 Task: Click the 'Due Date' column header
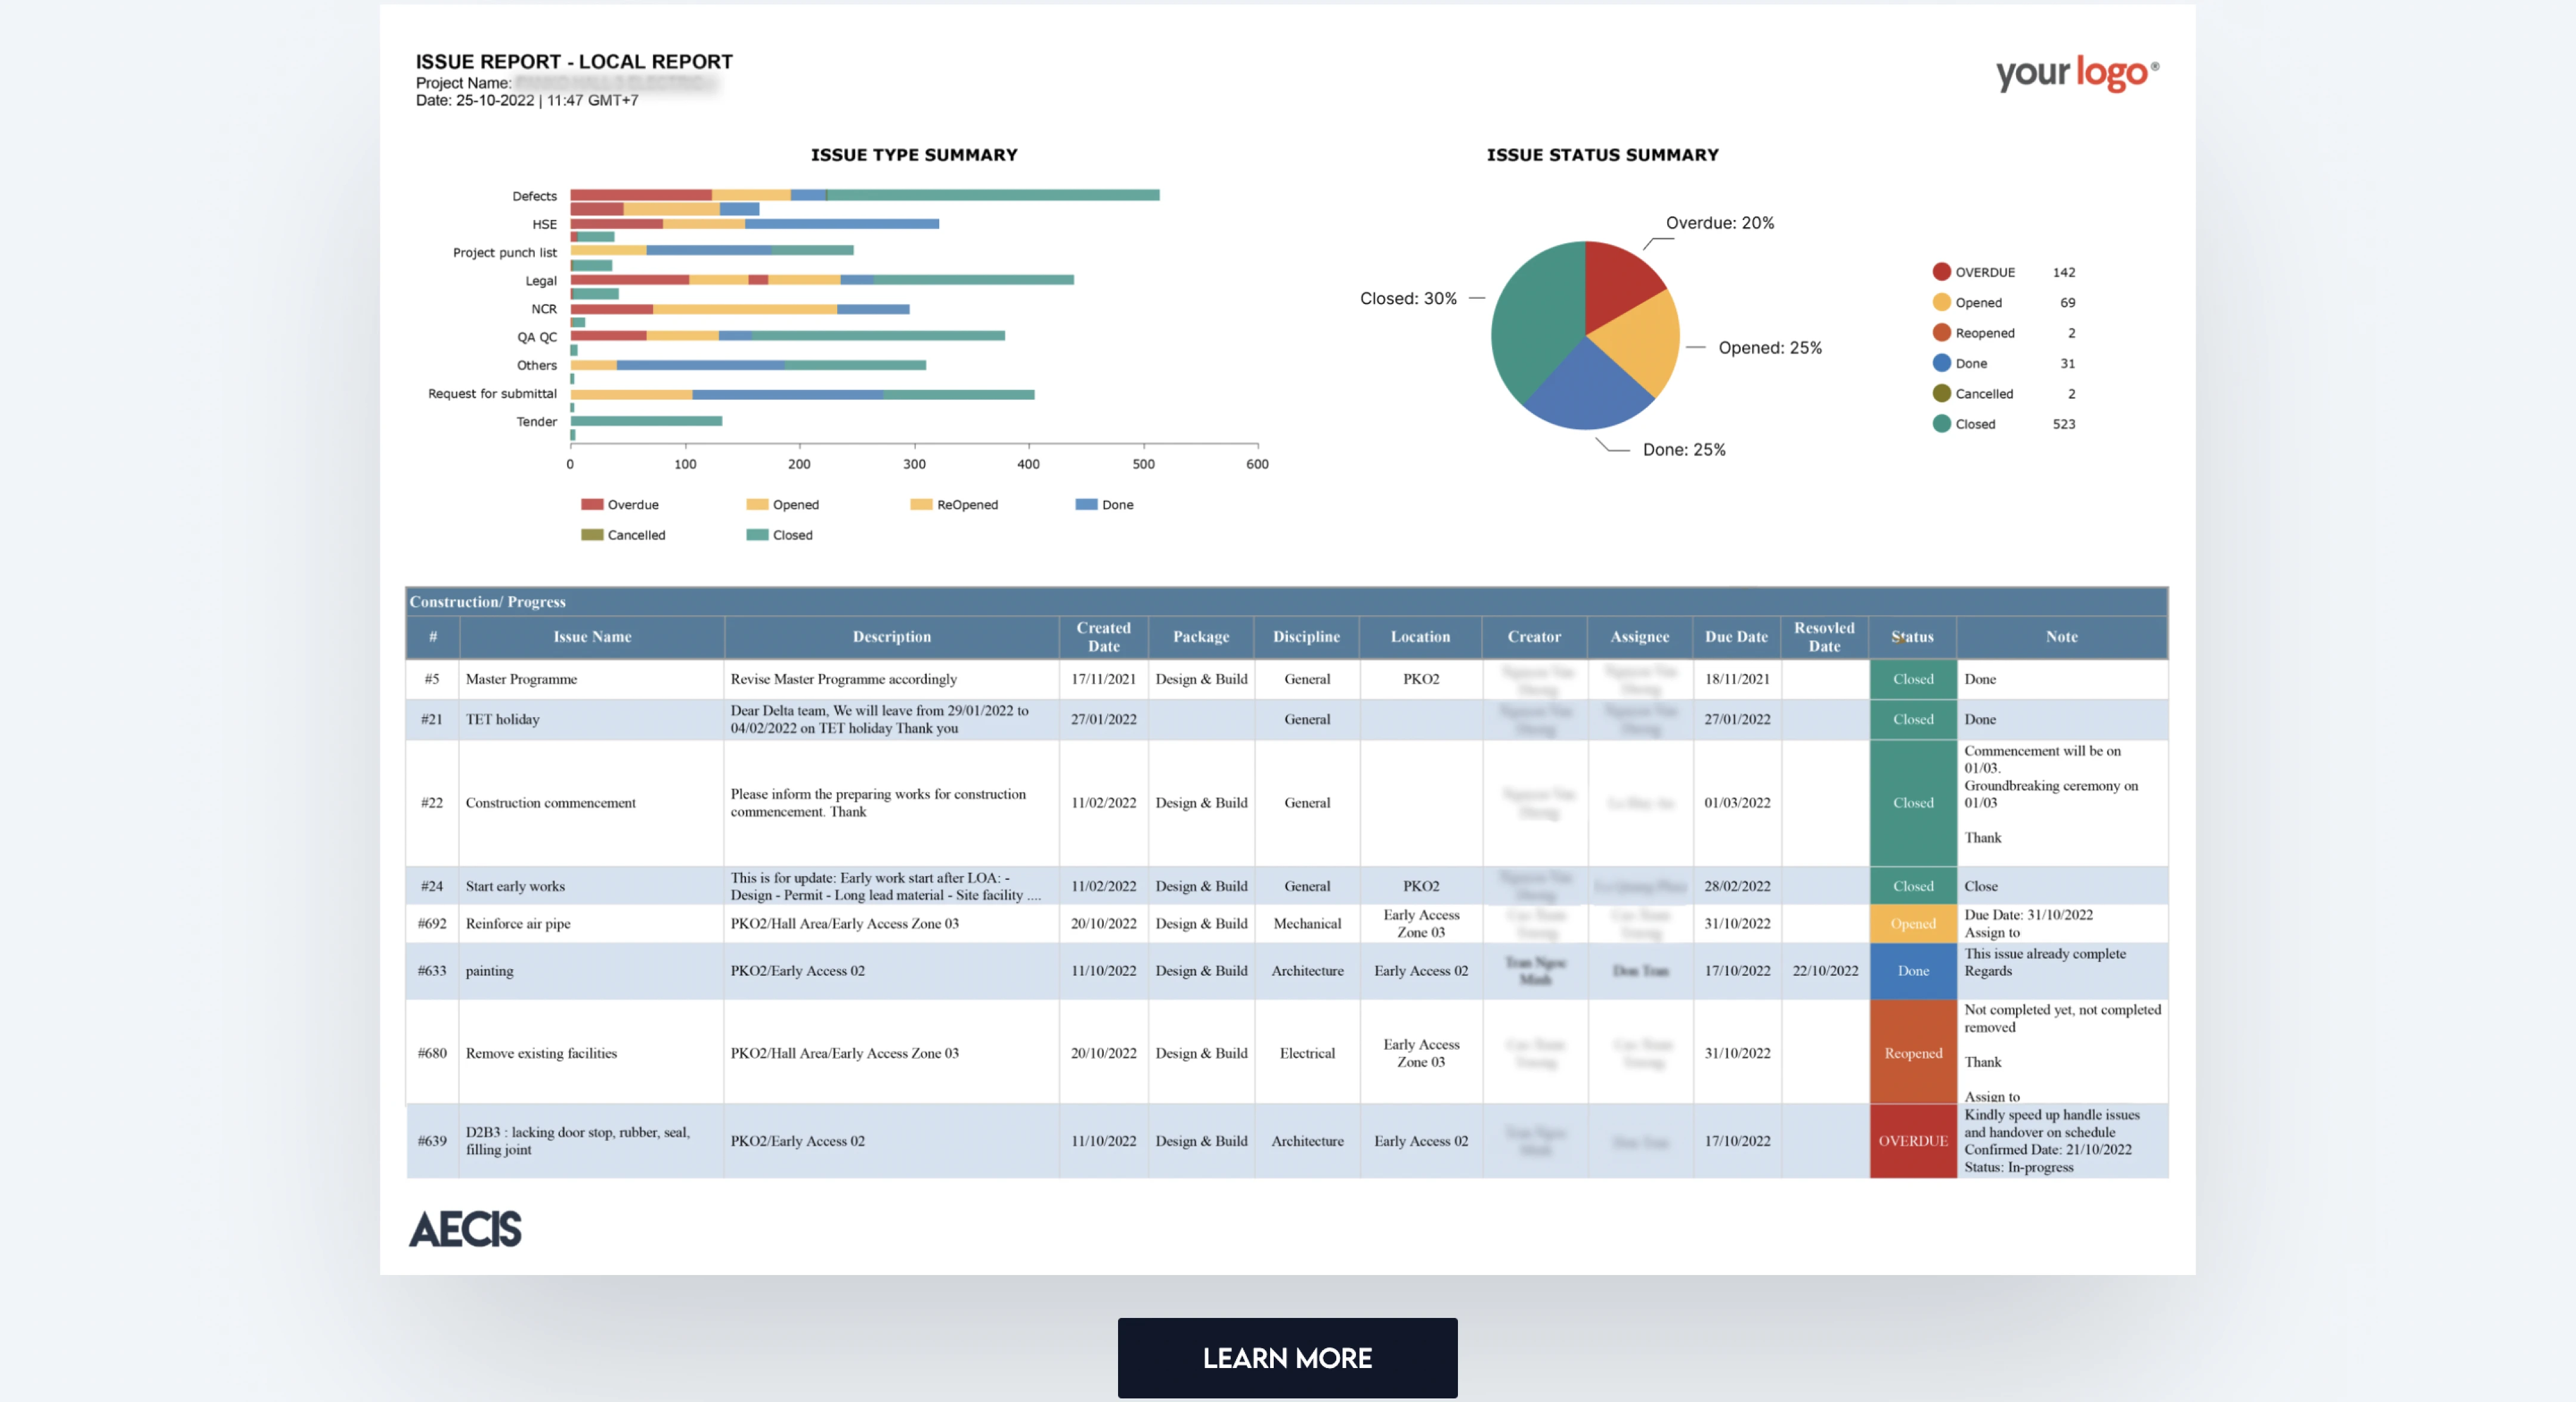1736,637
